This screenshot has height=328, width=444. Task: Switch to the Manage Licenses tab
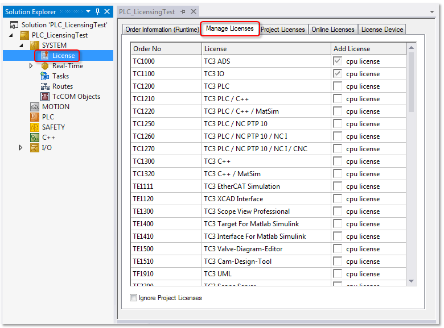(x=229, y=28)
